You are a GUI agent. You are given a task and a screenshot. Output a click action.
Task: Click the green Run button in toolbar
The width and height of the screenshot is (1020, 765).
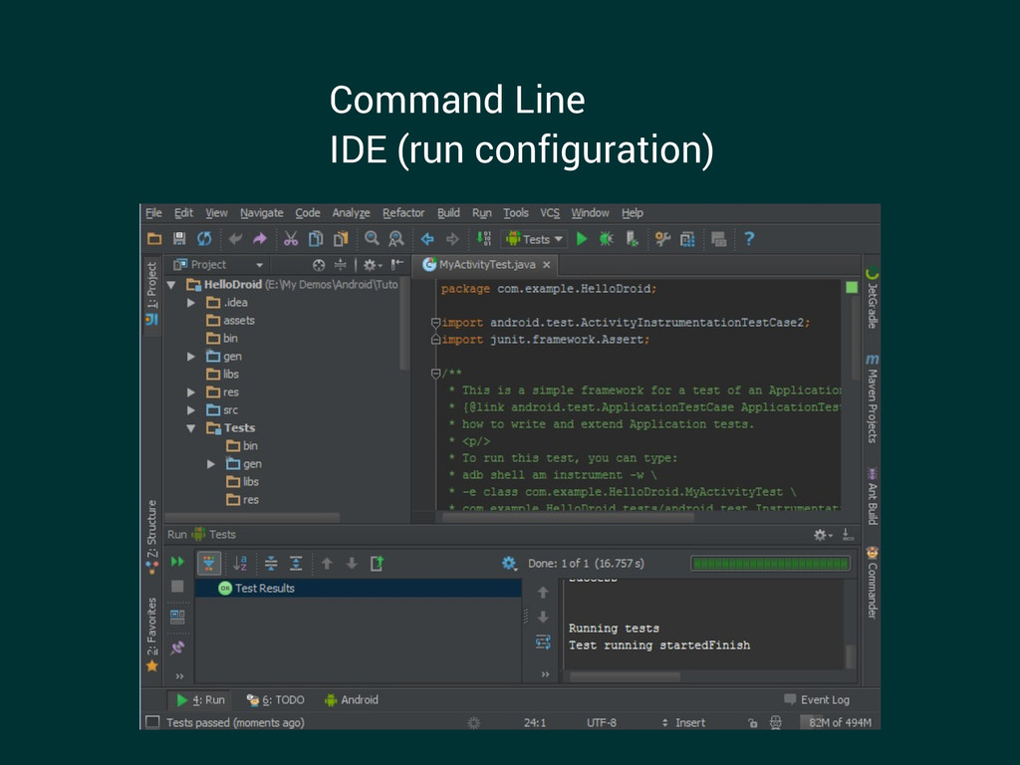[x=582, y=239]
